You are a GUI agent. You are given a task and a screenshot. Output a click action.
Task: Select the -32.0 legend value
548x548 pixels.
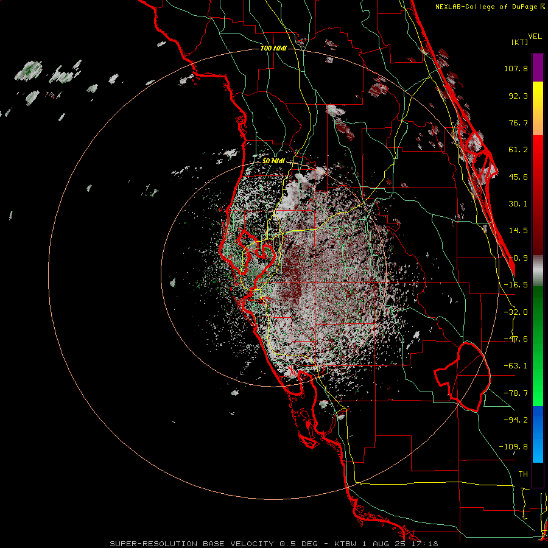tap(516, 312)
